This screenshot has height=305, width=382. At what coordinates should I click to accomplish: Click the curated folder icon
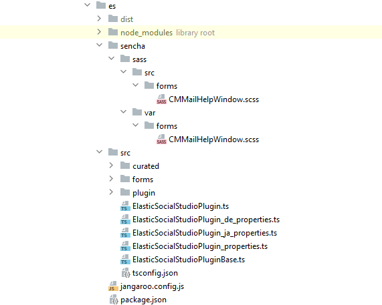tap(125, 166)
